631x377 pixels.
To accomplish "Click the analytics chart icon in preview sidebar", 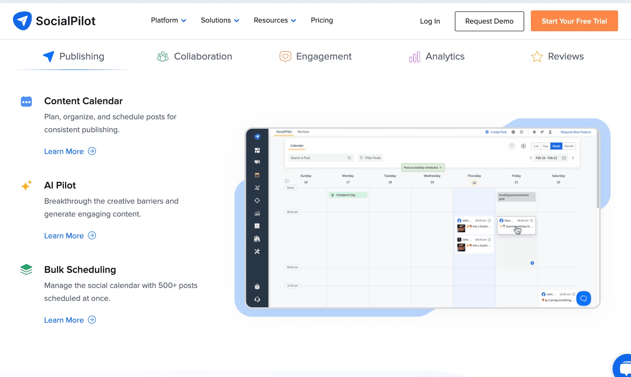I will click(257, 213).
